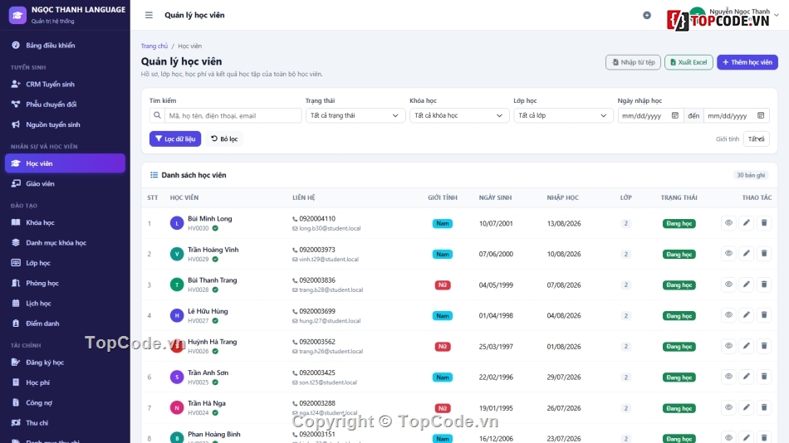Open Thu chi in sidebar

click(65, 423)
